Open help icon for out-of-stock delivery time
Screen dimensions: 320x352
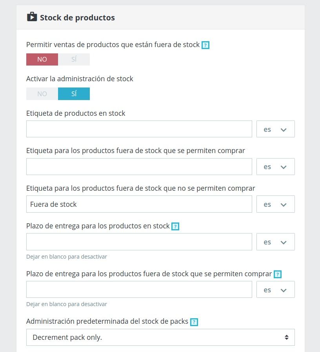[278, 274]
